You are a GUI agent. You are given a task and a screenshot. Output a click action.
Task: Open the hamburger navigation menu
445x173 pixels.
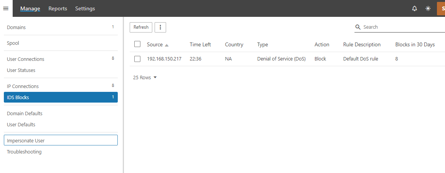coord(6,8)
